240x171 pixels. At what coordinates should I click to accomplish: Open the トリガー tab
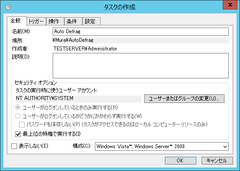coord(36,22)
